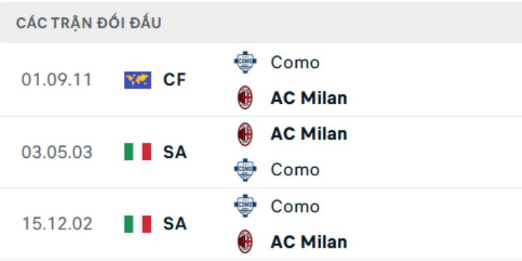Click the SA league label in the 03.05.03 row
The height and width of the screenshot is (261, 522).
pos(174,152)
